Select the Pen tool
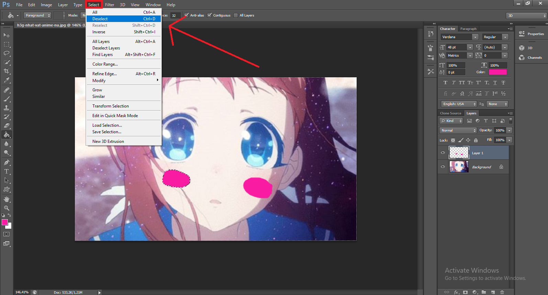Screen dimensions: 548x295 click(x=7, y=162)
